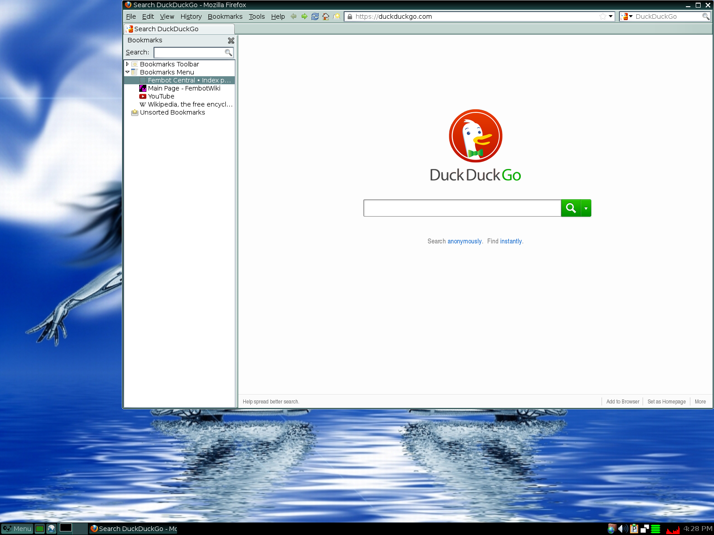Click the volume speaker tray icon
The height and width of the screenshot is (535, 714).
tap(623, 529)
